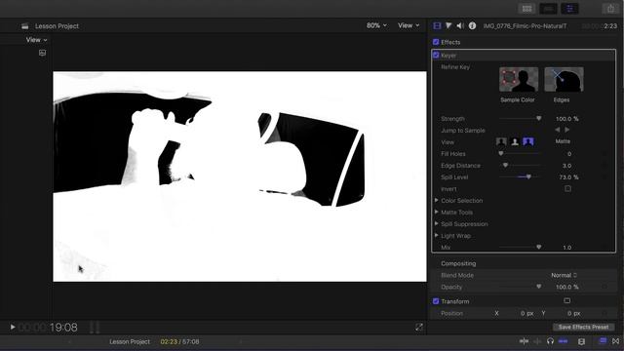
Task: Open the Effects browser icon
Action: point(603,340)
